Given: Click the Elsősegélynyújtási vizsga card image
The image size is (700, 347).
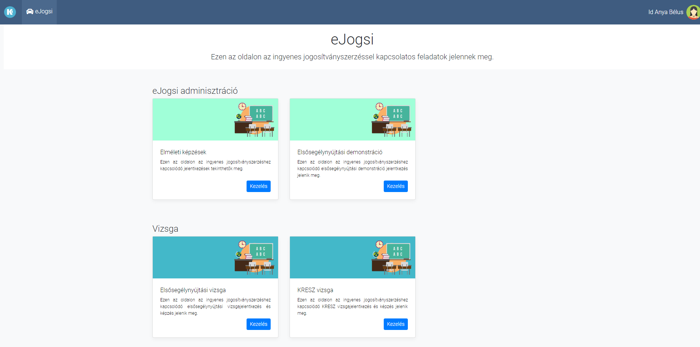Looking at the screenshot, I should [215, 257].
